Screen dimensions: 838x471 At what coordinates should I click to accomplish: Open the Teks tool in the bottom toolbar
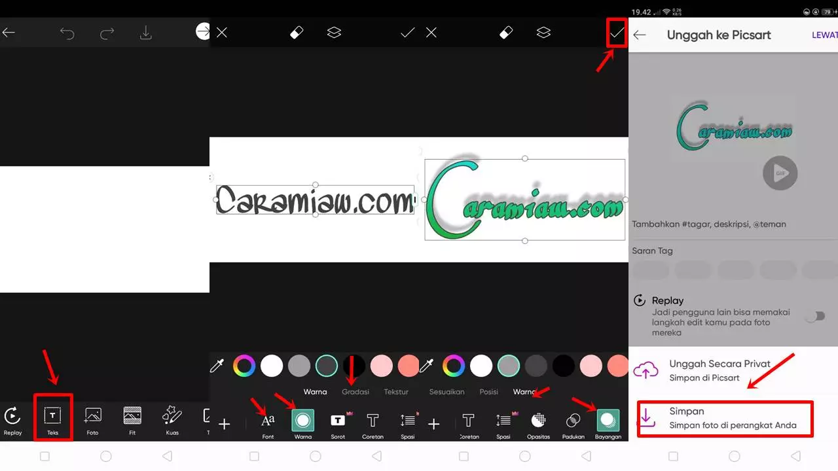click(x=52, y=419)
